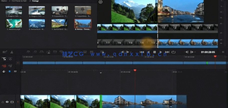Screen dimensions: 228x108
Task: Go to the last frame
Action: [x=167, y=52]
